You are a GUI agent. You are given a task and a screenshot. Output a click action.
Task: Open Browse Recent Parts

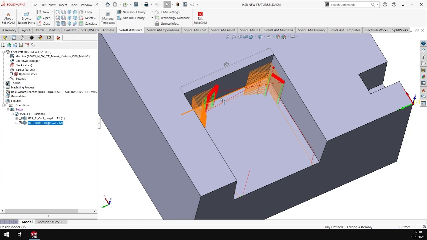tap(26, 18)
